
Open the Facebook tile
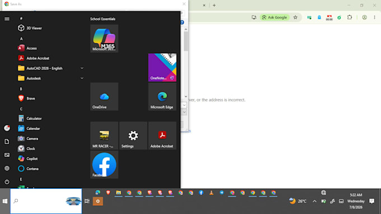tap(104, 165)
